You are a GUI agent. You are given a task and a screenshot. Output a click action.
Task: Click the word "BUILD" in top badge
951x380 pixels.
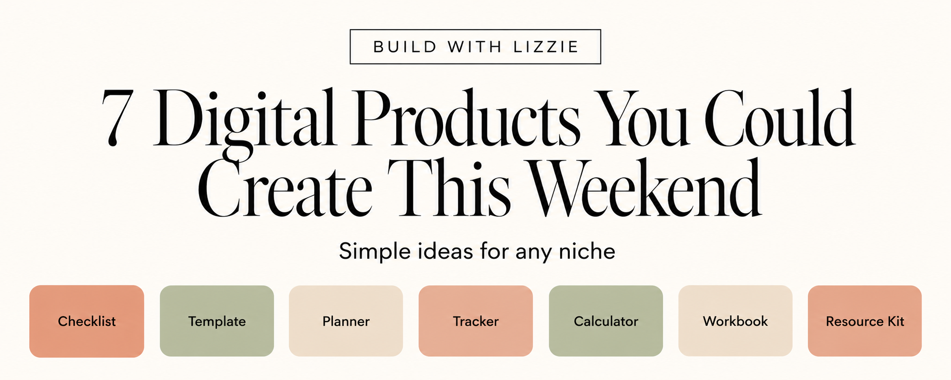click(405, 47)
